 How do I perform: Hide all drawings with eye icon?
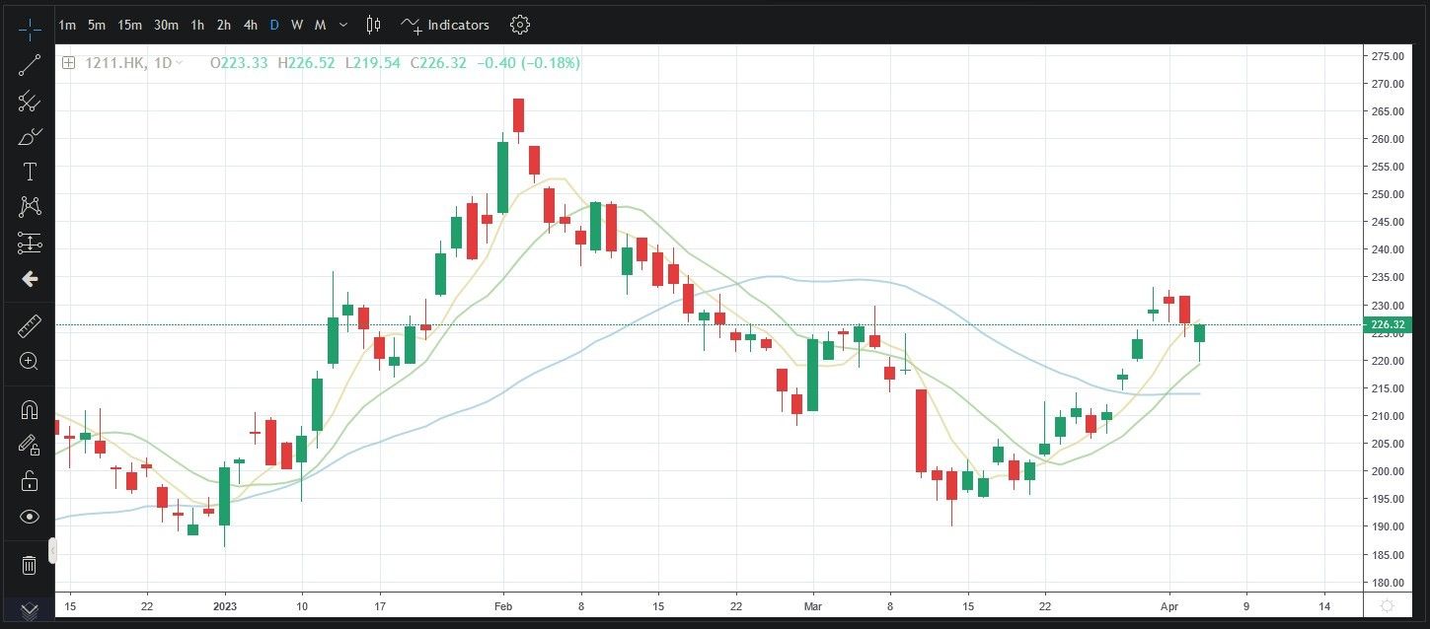30,517
